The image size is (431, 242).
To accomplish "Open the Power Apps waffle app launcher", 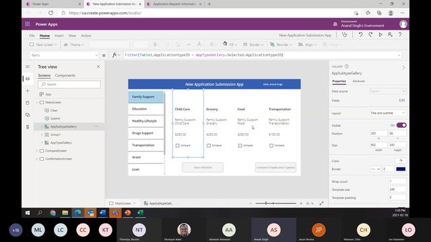I will (28, 24).
